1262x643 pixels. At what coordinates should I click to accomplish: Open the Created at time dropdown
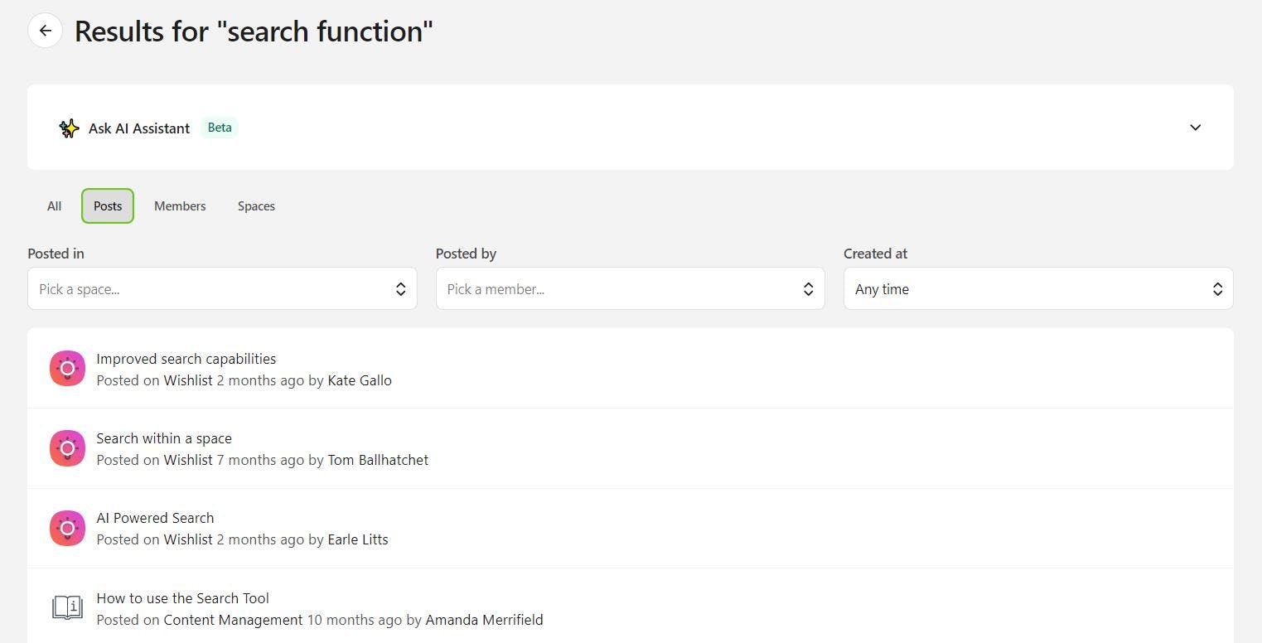[1037, 289]
